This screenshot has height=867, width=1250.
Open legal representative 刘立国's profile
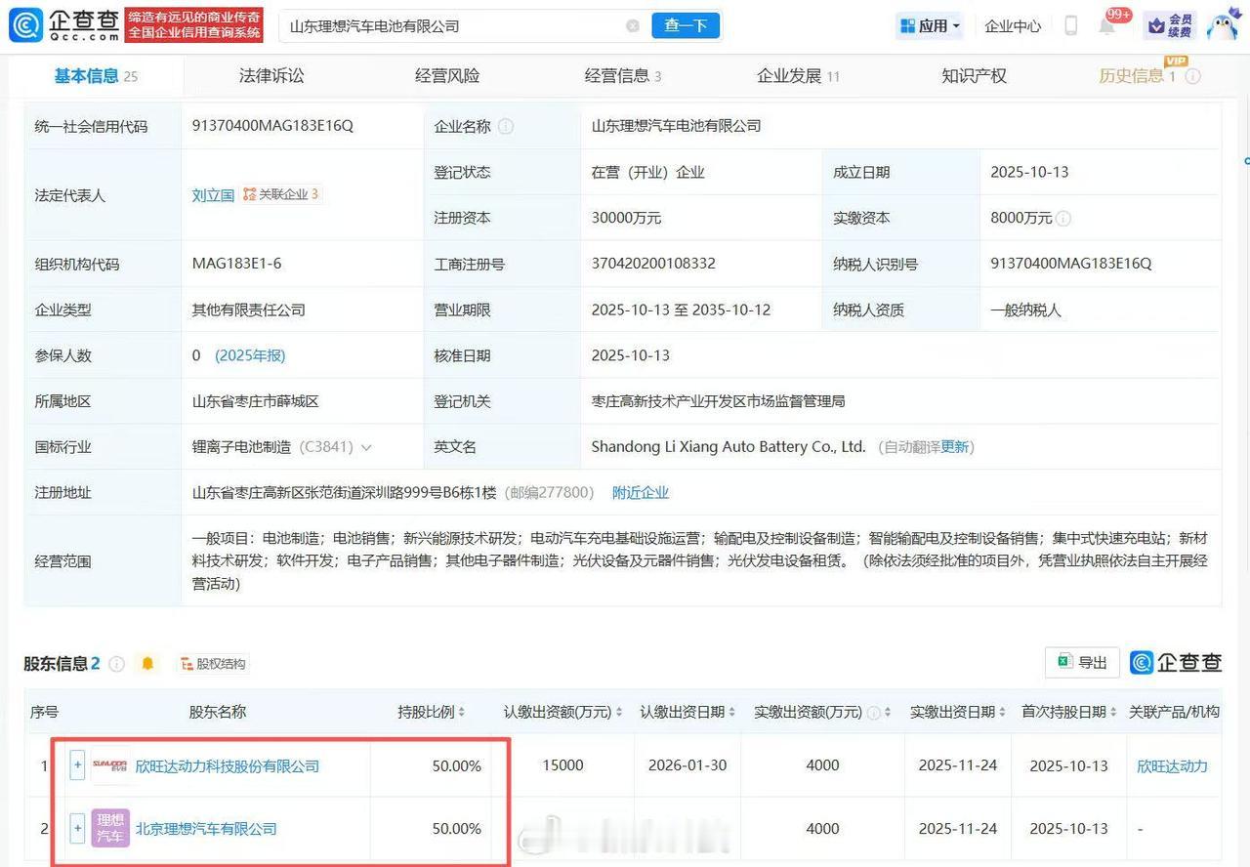click(213, 195)
